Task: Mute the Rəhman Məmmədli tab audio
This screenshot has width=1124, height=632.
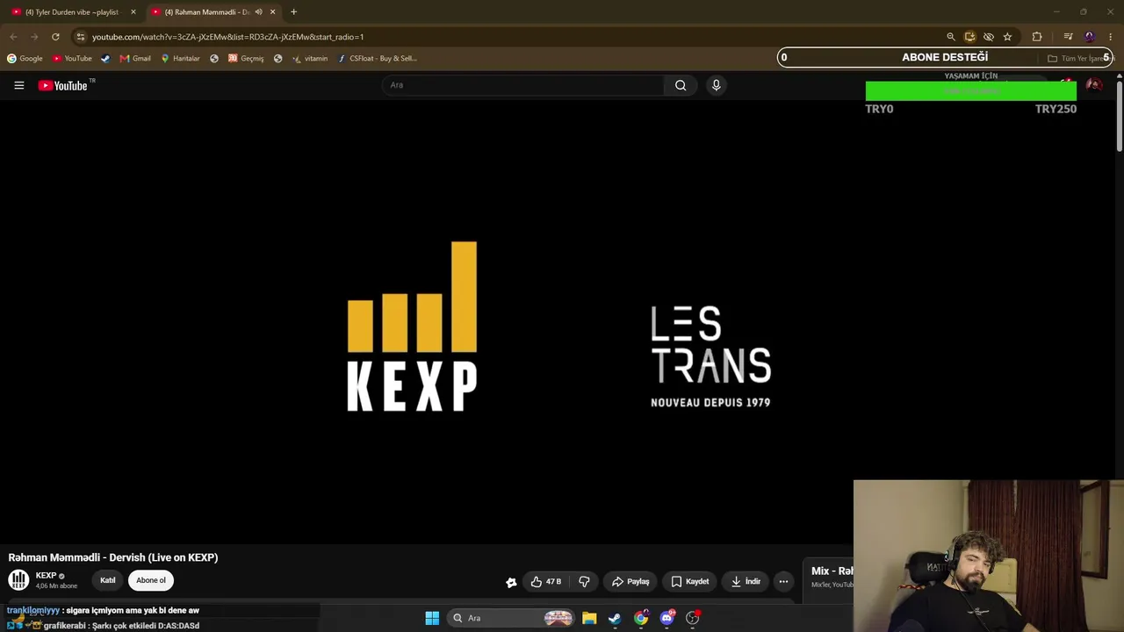Action: (x=258, y=12)
